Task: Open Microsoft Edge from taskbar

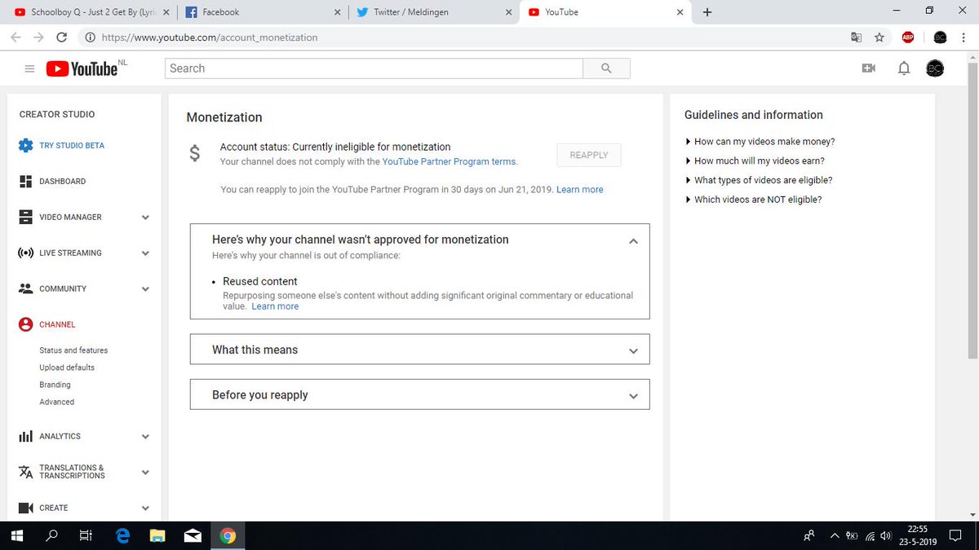Action: click(x=123, y=536)
